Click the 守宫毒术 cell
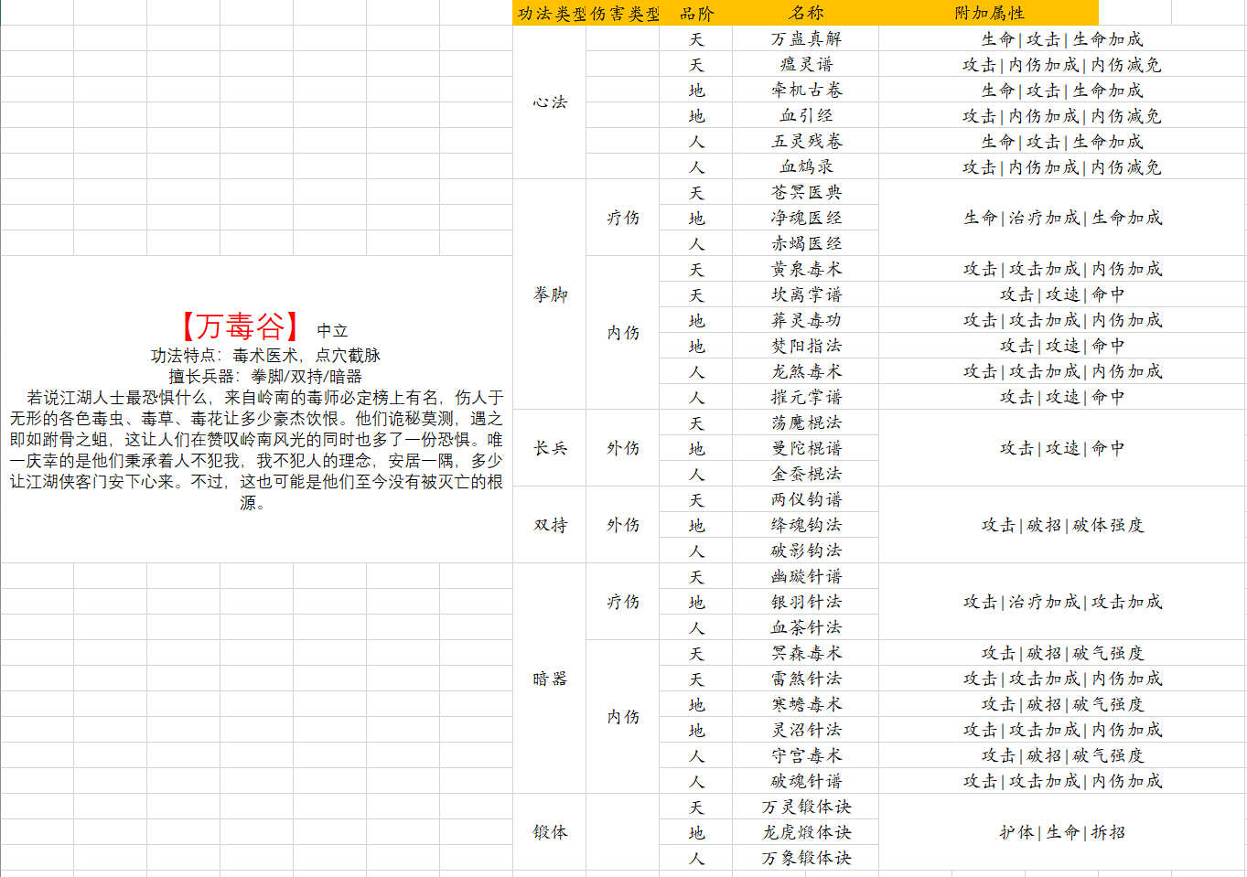 coord(806,755)
